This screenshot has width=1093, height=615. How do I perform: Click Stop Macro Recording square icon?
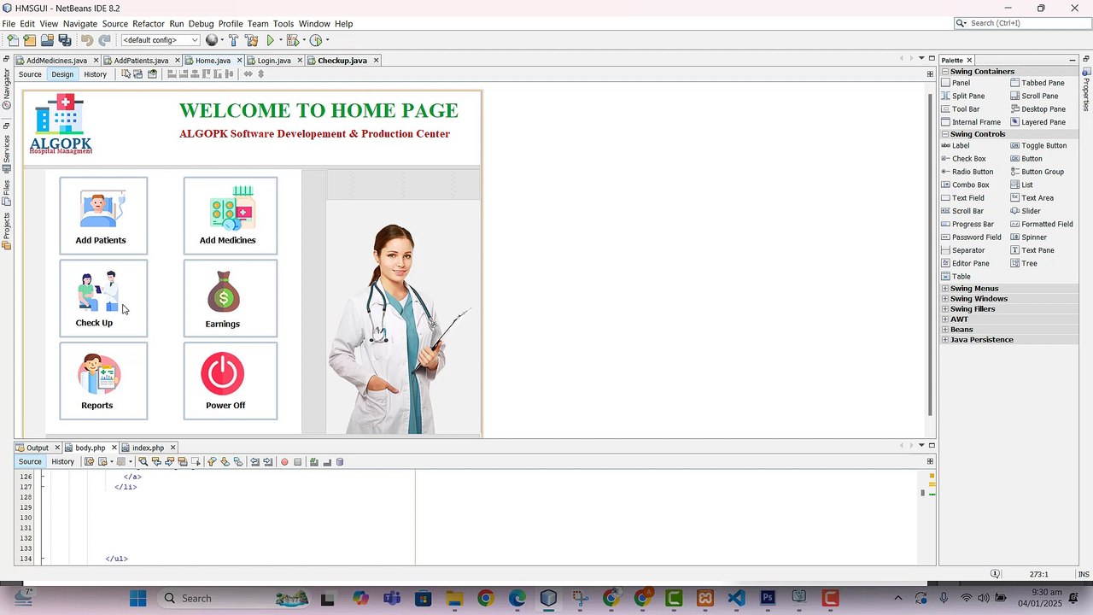[x=298, y=462]
